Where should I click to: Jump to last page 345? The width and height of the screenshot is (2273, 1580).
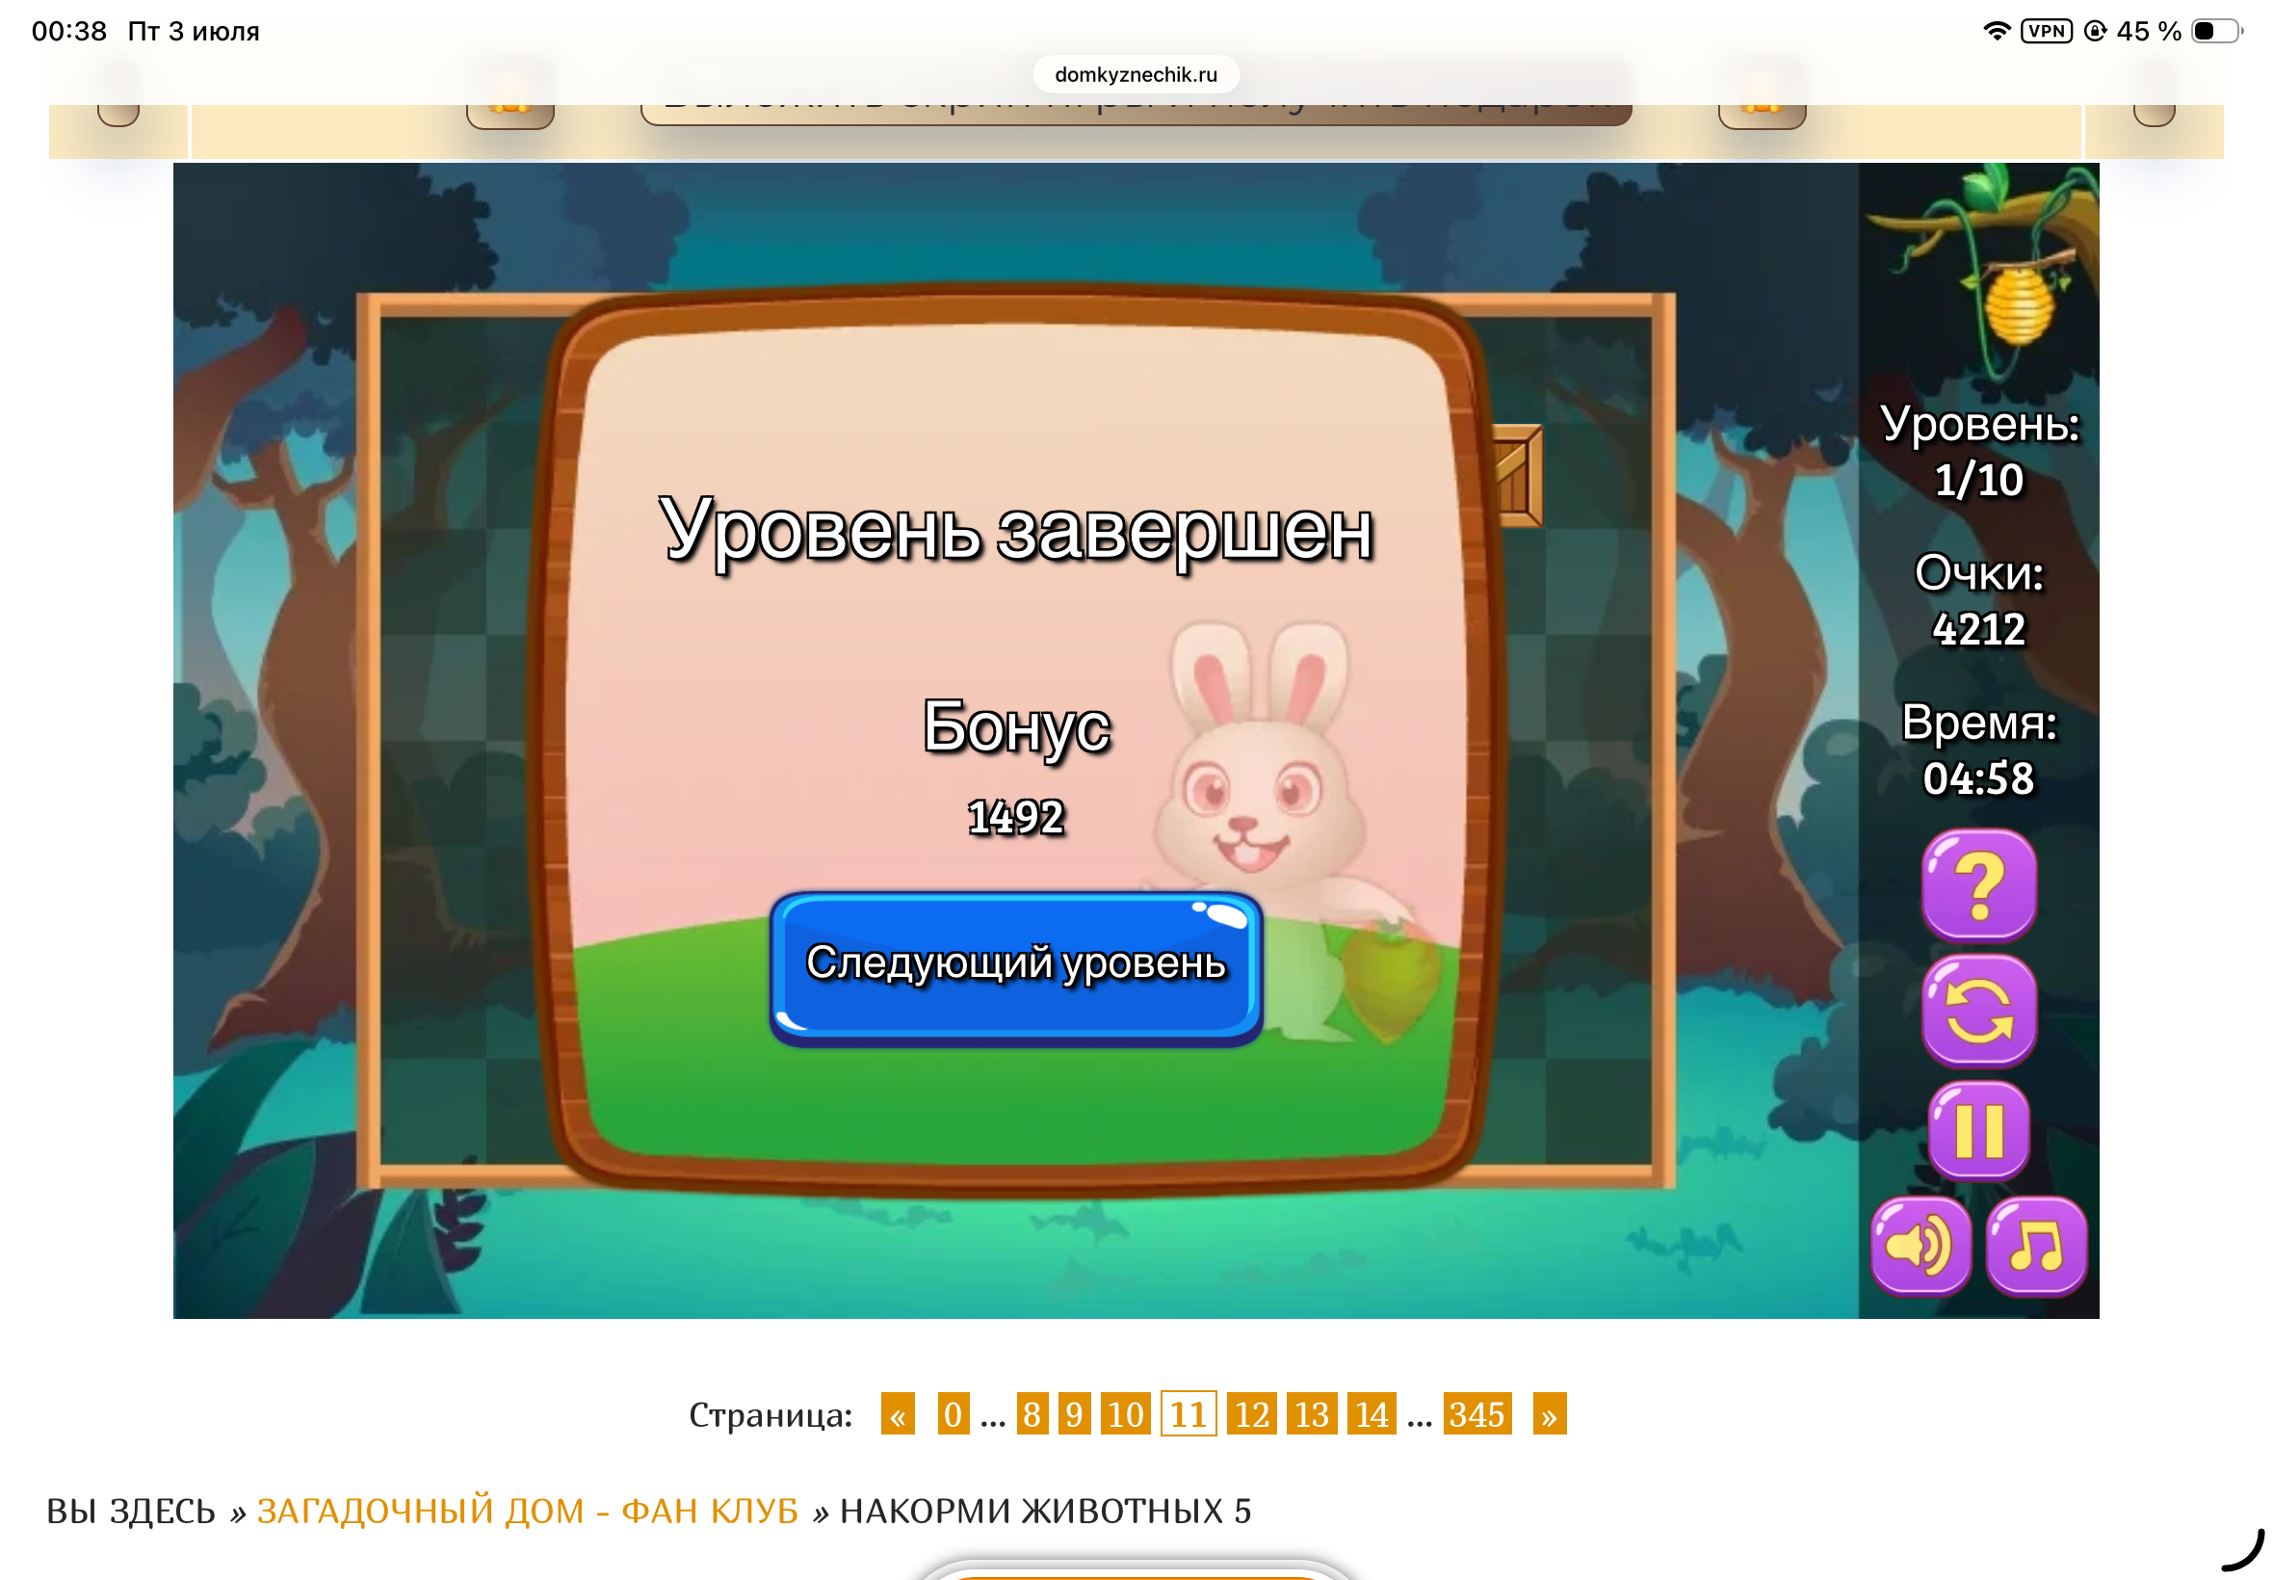[x=1476, y=1413]
